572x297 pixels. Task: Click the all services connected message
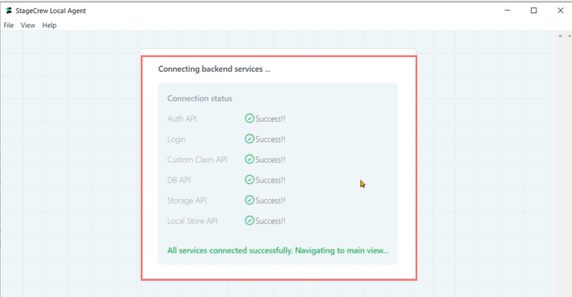(x=278, y=251)
